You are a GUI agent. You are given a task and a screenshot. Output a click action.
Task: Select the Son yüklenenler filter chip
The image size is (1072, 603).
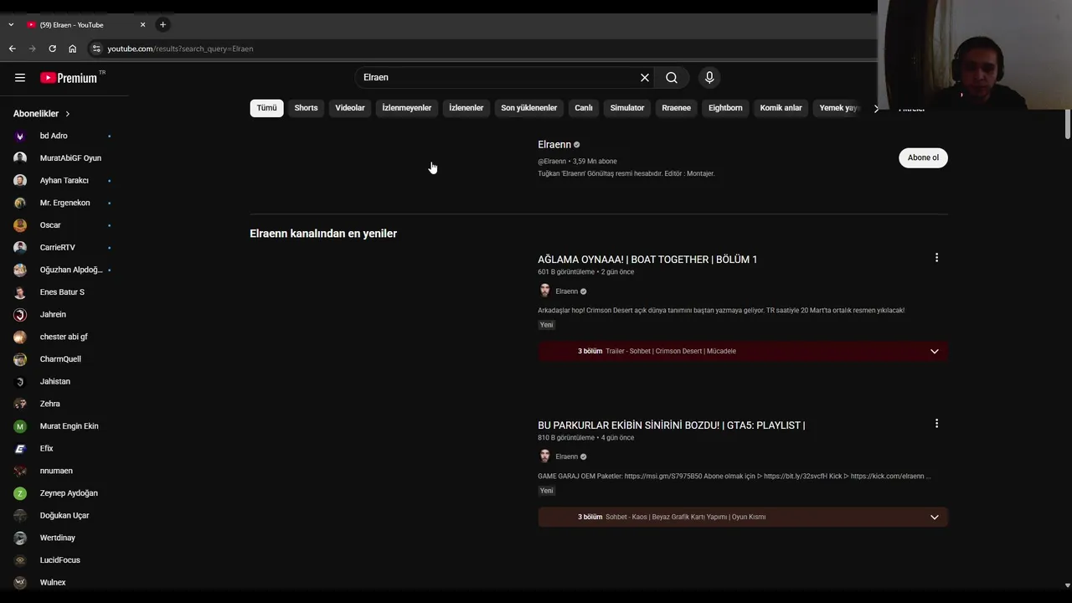click(x=528, y=108)
